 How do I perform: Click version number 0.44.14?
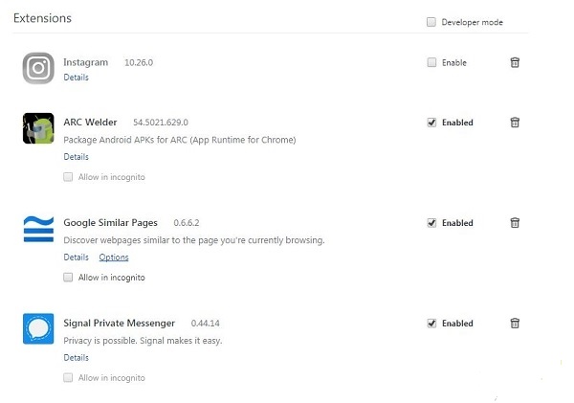coord(206,324)
